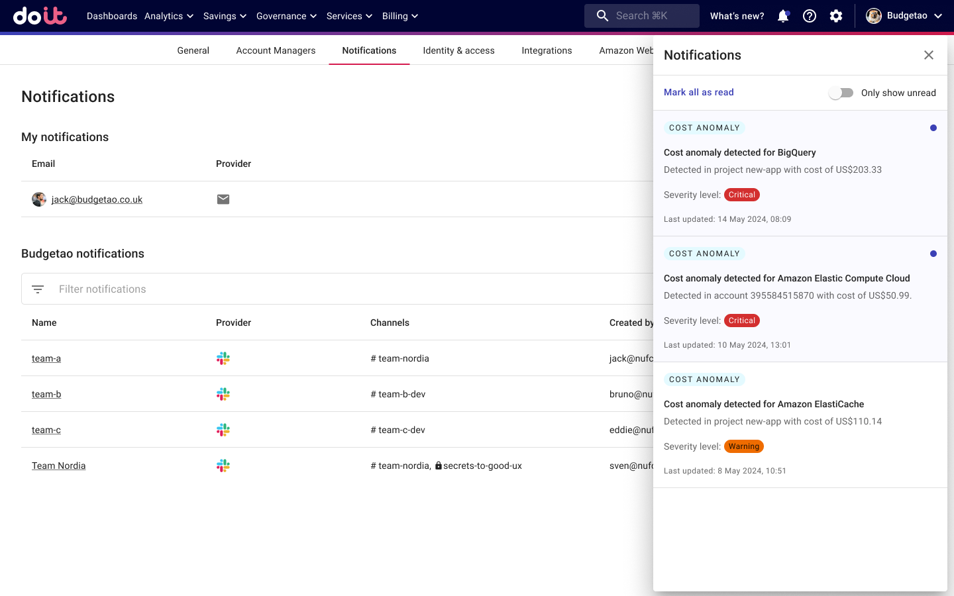Click the DoiT logo
Viewport: 954px width, 596px height.
(40, 16)
